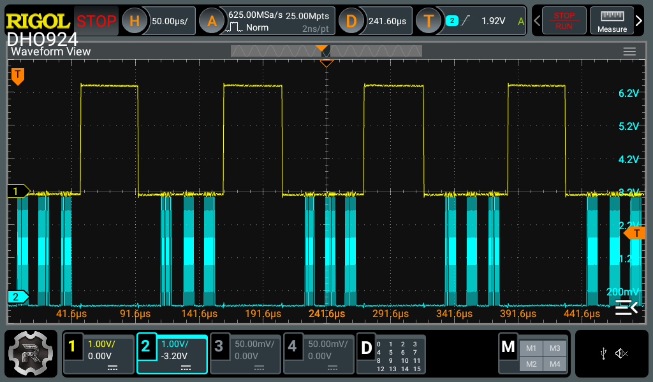Screen dimensions: 653x382
Task: Select the M3 math channel button
Action: tap(554, 348)
